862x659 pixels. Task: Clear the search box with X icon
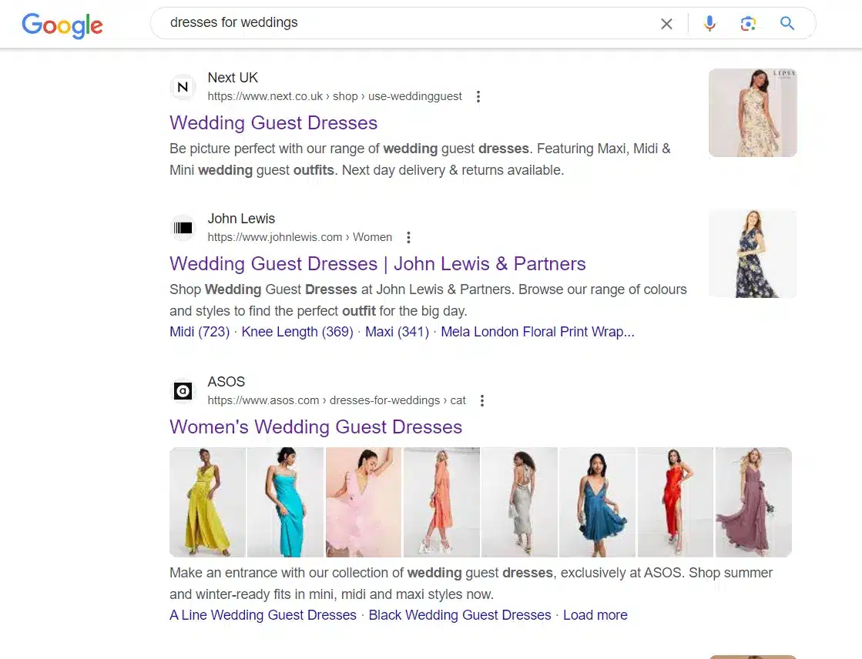666,24
